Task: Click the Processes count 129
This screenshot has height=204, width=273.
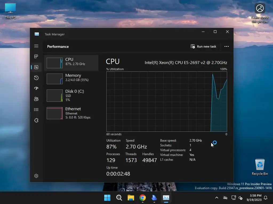Action: click(x=111, y=160)
